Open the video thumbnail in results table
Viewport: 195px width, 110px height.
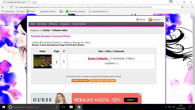click(43, 61)
